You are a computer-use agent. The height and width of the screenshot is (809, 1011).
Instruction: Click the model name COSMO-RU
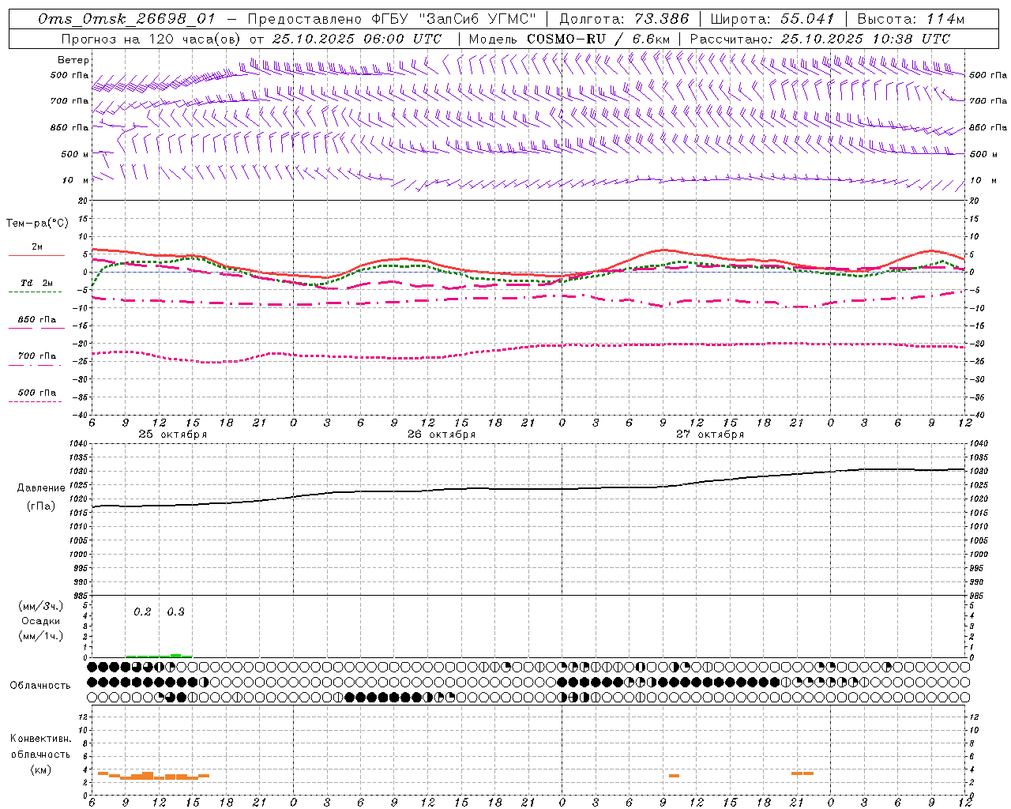pos(566,39)
